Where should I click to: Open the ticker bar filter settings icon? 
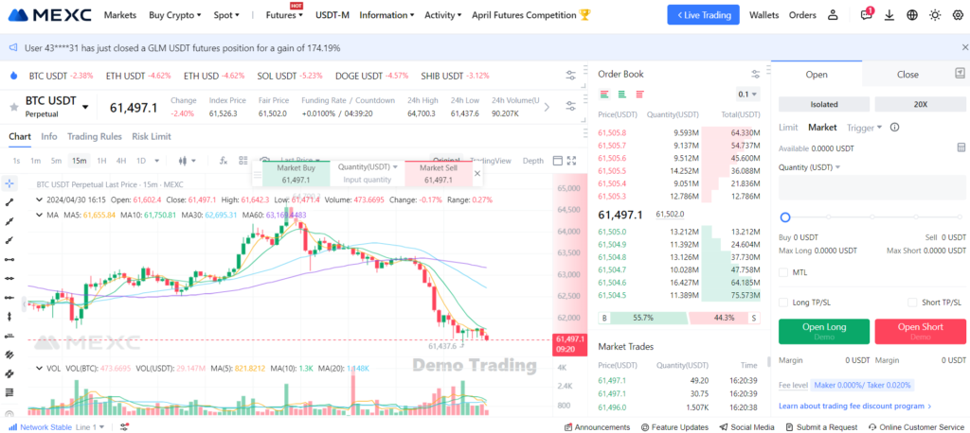[x=571, y=76]
